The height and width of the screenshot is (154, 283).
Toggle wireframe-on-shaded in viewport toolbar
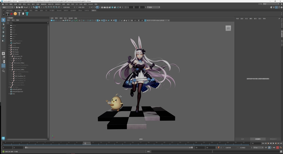pyautogui.click(x=102, y=20)
